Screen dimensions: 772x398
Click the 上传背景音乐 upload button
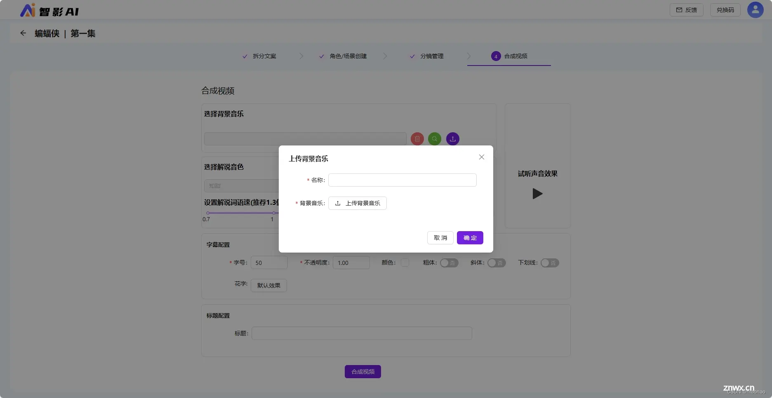tap(358, 203)
